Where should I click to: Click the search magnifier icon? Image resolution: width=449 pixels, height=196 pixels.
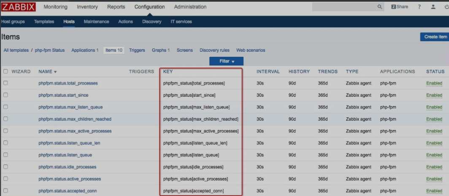click(x=380, y=7)
